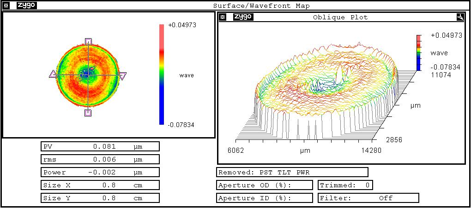Toggle the Filter: Off control
The width and height of the screenshot is (471, 208).
tap(368, 198)
